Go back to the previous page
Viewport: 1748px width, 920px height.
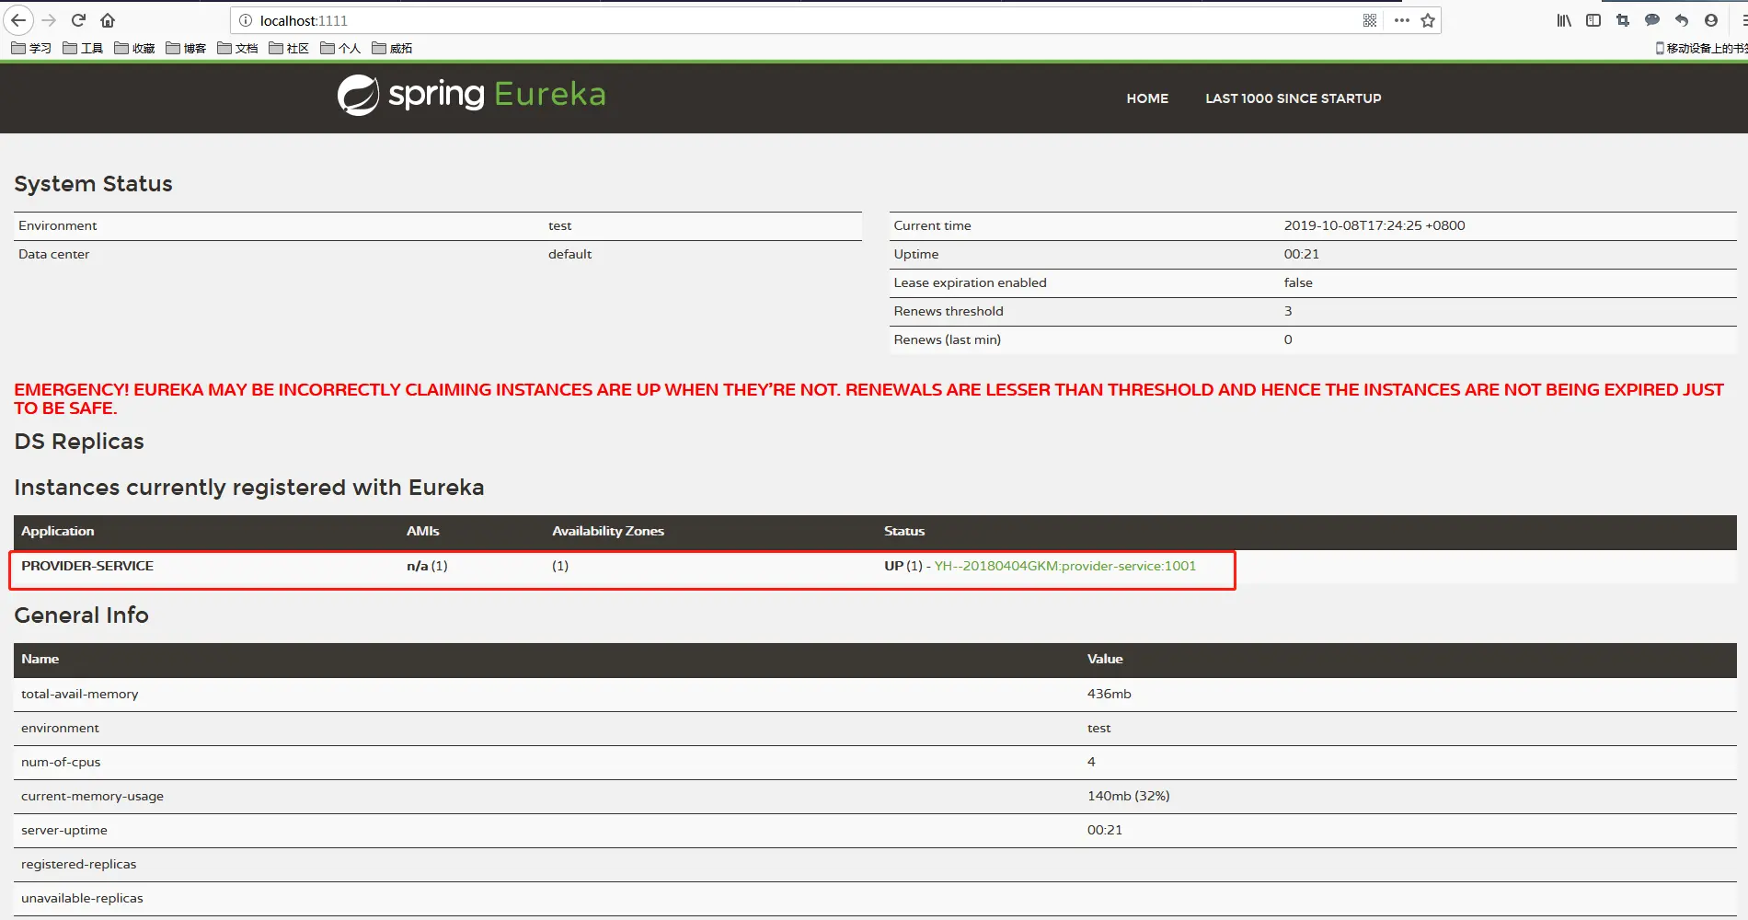click(x=18, y=20)
